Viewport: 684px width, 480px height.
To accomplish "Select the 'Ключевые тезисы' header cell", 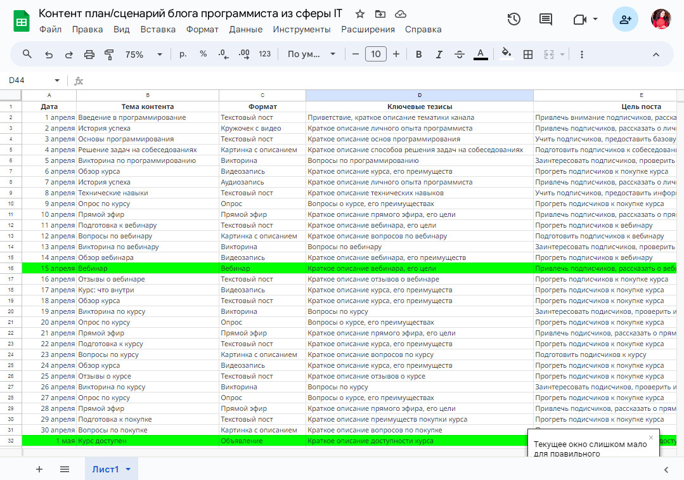I will point(419,107).
